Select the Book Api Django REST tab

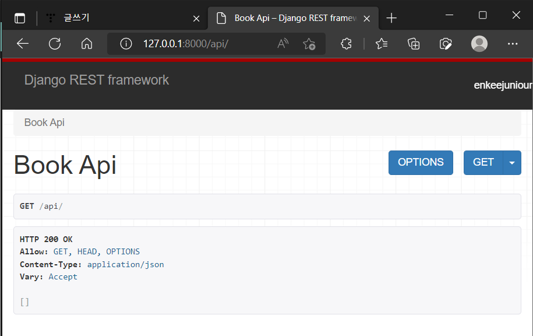pos(293,18)
